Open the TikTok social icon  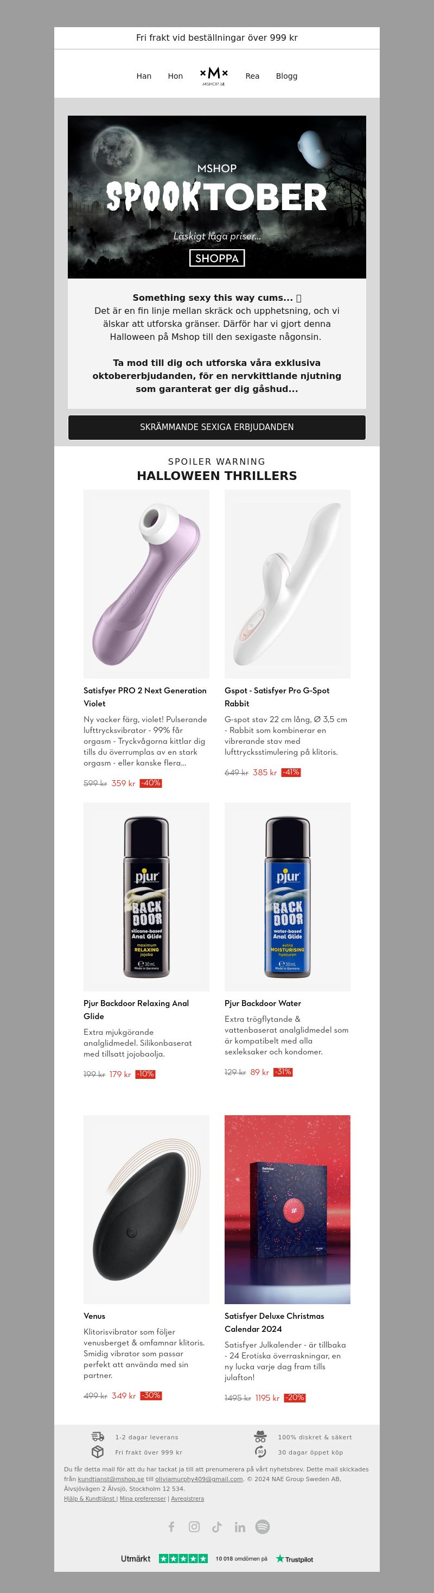[x=217, y=1527]
